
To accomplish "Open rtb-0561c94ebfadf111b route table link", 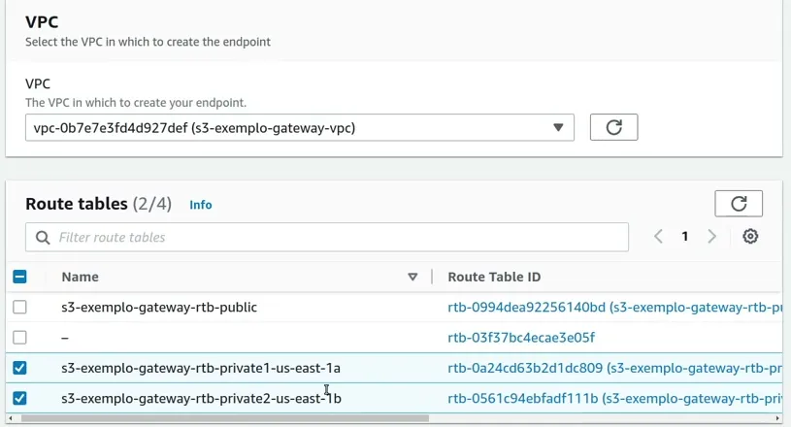I will click(615, 398).
